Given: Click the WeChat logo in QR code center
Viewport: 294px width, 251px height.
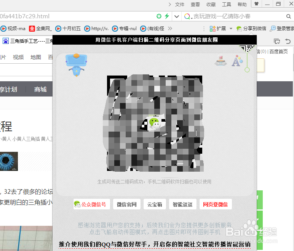Looking at the screenshot, I should 154,123.
